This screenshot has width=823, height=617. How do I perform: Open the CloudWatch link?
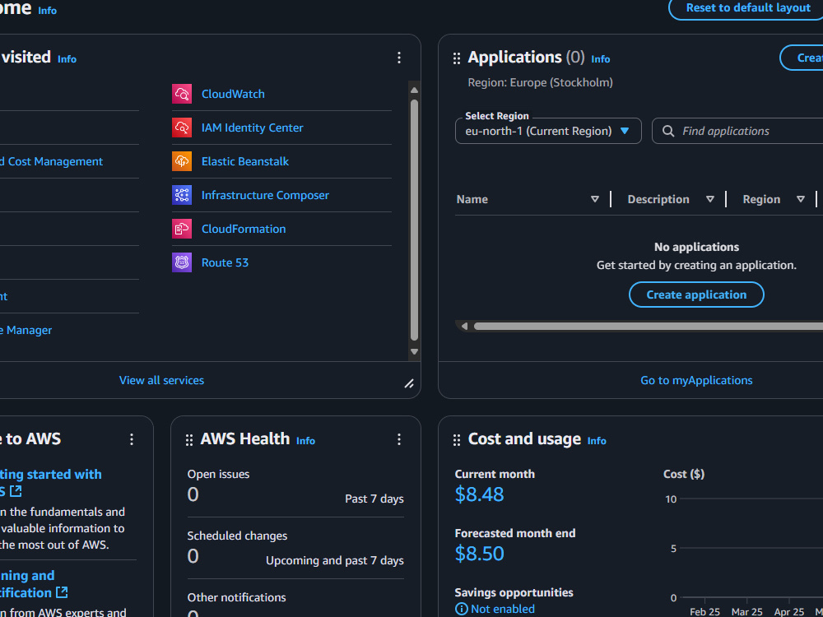(x=233, y=94)
